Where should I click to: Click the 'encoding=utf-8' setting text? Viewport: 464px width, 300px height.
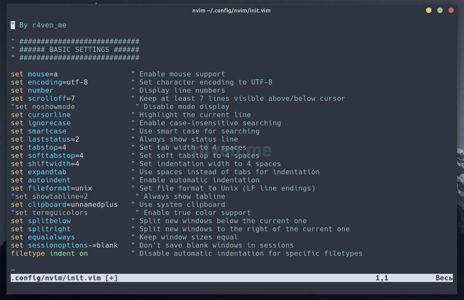point(58,82)
